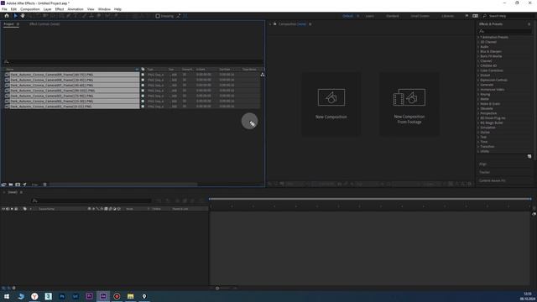Open the Composition panel menu icon
Viewport: 537px width, 302px height.
[310, 24]
